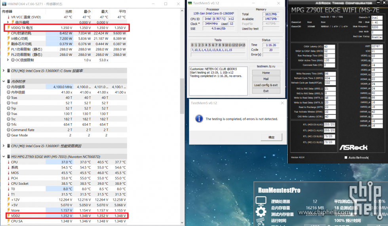Click clock icon beside Tcas

click(9, 98)
